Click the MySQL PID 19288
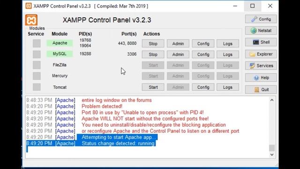Image resolution: width=300 pixels, height=169 pixels. pyautogui.click(x=85, y=54)
